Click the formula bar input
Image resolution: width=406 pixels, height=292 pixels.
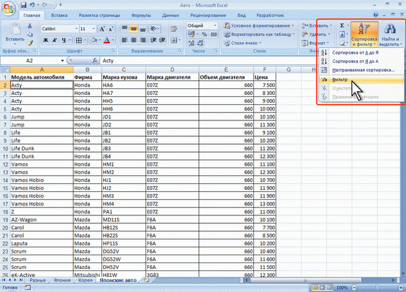coord(208,61)
